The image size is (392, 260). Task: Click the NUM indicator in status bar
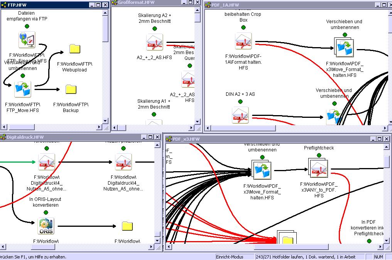(378, 257)
